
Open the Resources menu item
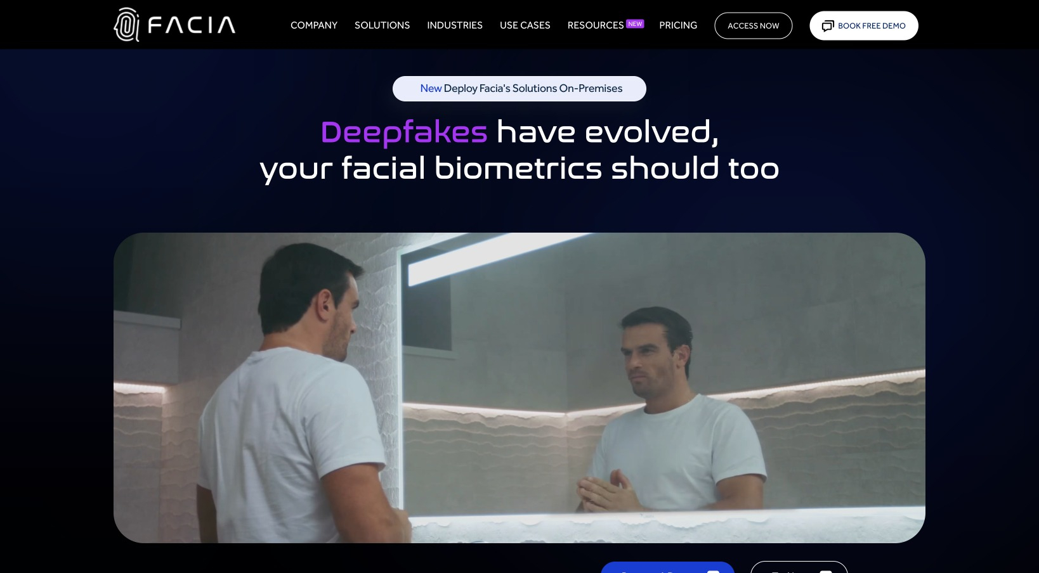point(595,25)
